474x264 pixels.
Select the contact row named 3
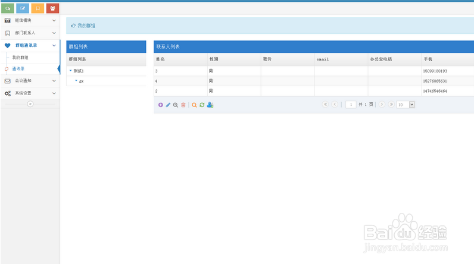pos(314,71)
